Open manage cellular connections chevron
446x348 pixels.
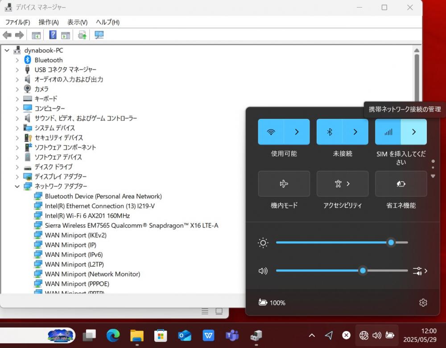click(x=414, y=132)
